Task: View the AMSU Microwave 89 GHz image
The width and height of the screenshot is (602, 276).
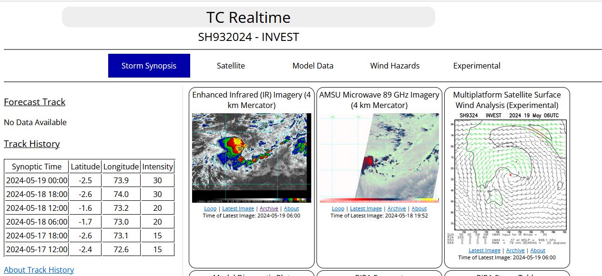Action: [379, 158]
